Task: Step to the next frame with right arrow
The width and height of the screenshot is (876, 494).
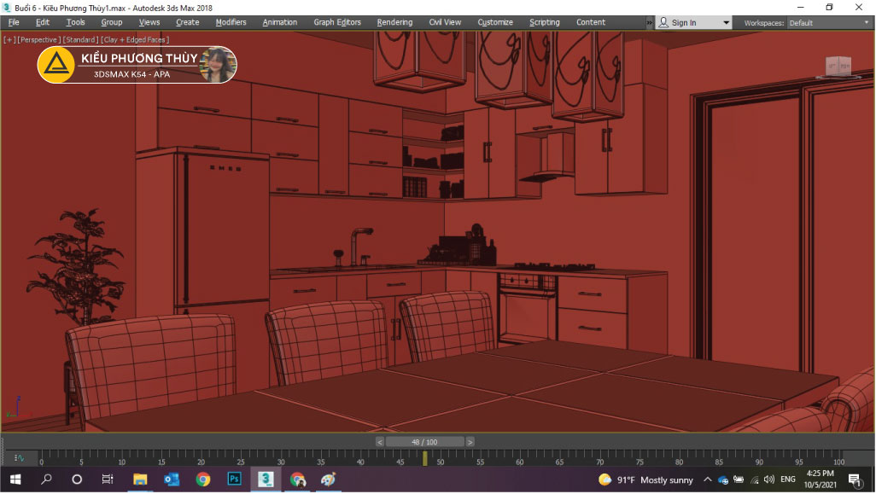Action: [470, 442]
